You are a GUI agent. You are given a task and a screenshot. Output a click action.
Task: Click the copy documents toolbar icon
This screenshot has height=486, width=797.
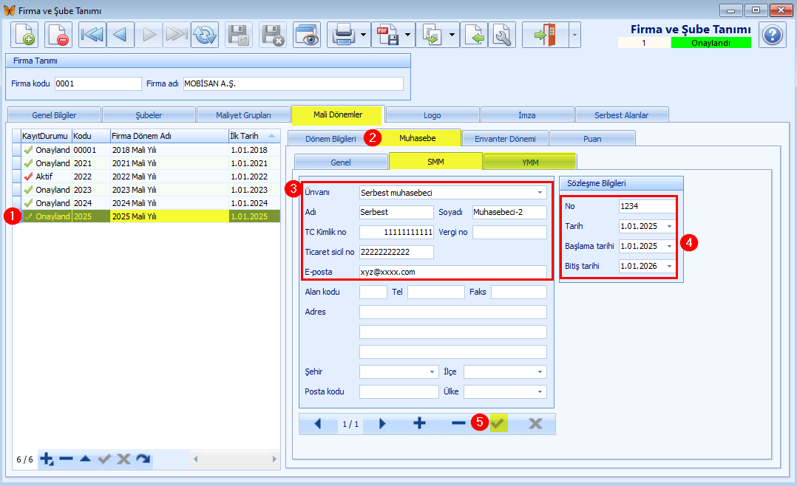432,35
